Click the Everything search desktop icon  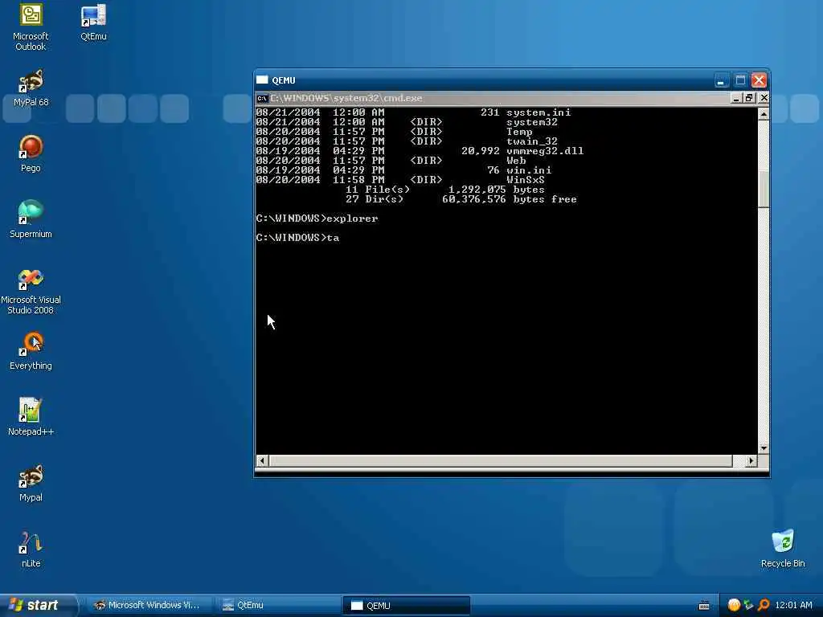click(x=31, y=351)
